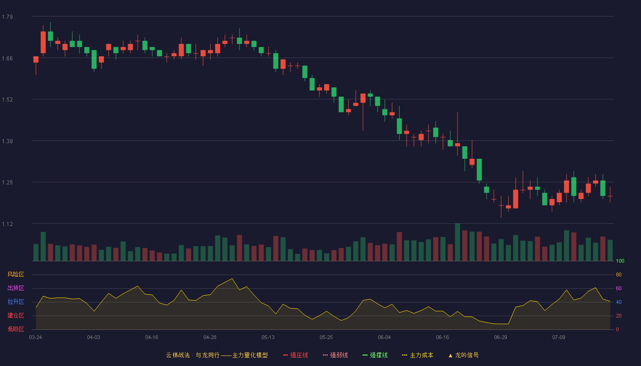641x366 pixels.
Task: Click the tallest green volume bar
Action: (x=457, y=242)
